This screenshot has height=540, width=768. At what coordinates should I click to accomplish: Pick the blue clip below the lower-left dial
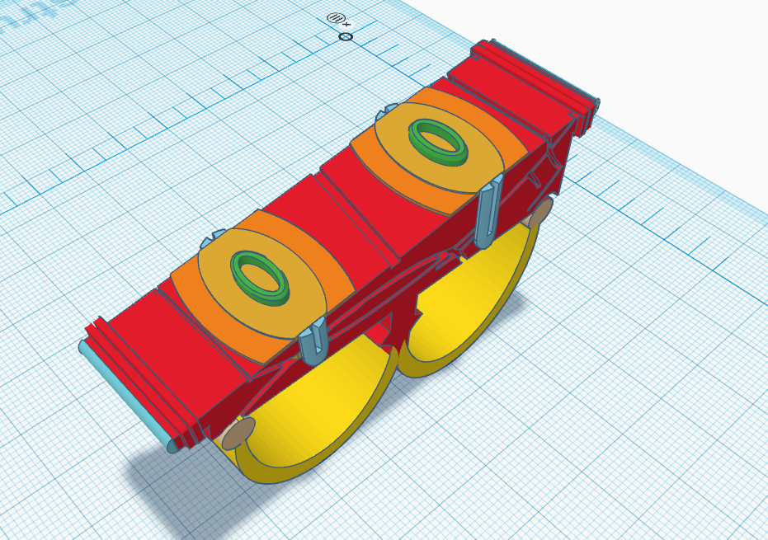(x=312, y=340)
